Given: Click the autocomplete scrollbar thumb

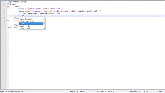Looking at the screenshot, I should click(x=44, y=24).
